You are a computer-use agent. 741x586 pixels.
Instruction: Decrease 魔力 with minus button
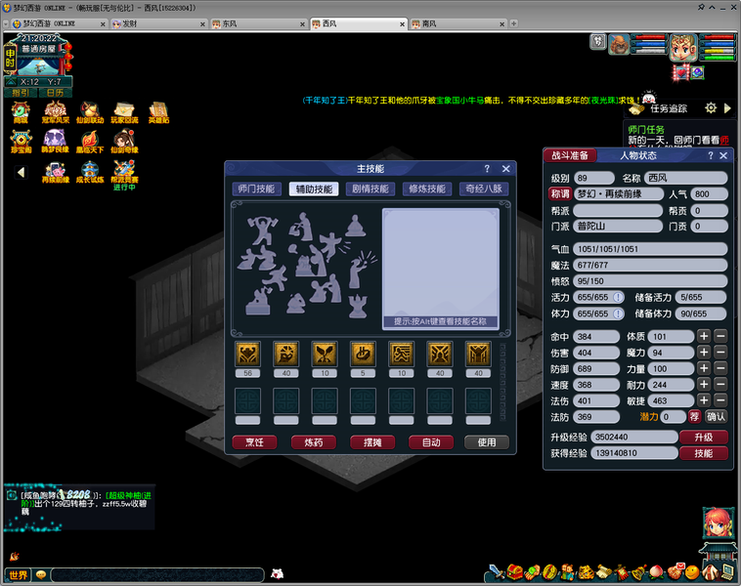(720, 353)
